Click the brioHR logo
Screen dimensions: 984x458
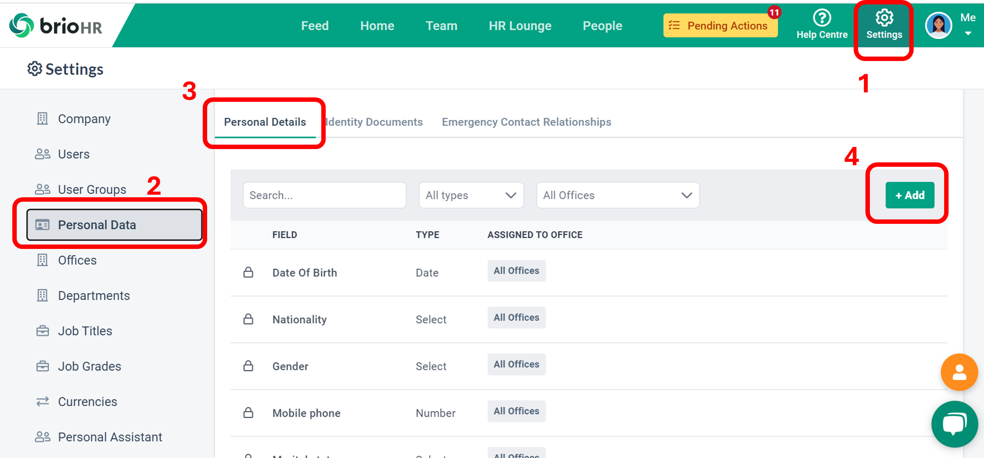pyautogui.click(x=56, y=26)
